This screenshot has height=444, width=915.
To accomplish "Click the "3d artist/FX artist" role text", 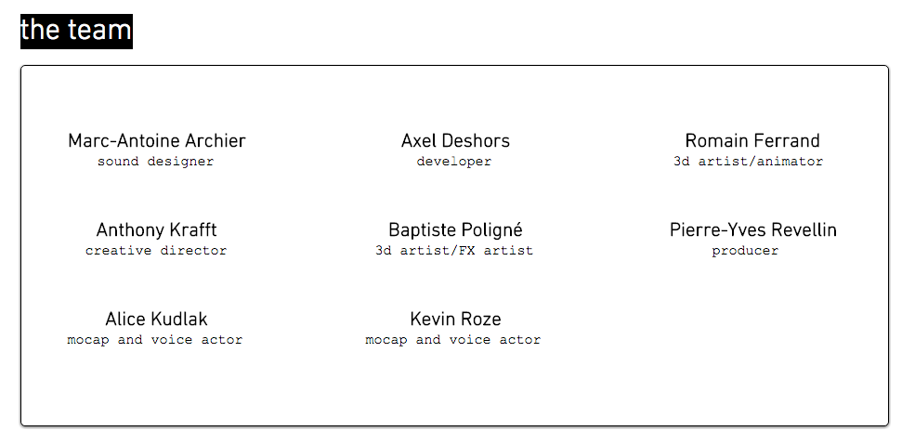I will point(454,251).
